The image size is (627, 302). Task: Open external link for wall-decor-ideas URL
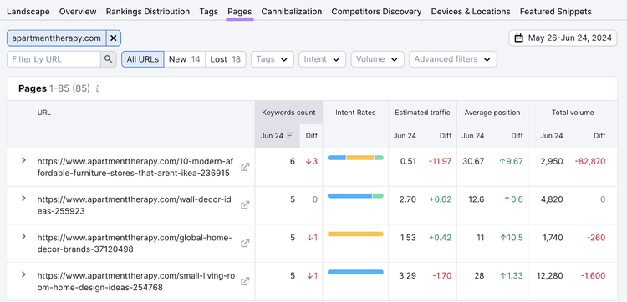pyautogui.click(x=245, y=205)
